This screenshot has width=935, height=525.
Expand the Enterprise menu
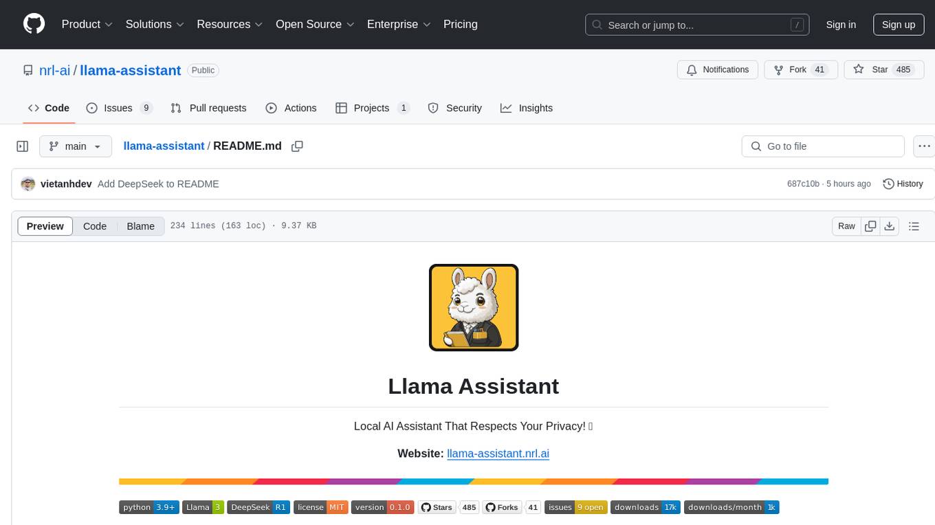click(x=399, y=24)
